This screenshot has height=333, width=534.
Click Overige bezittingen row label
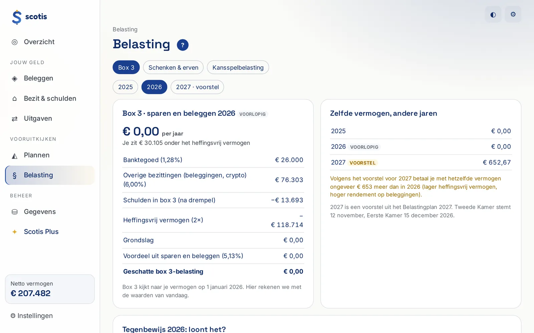pos(185,180)
